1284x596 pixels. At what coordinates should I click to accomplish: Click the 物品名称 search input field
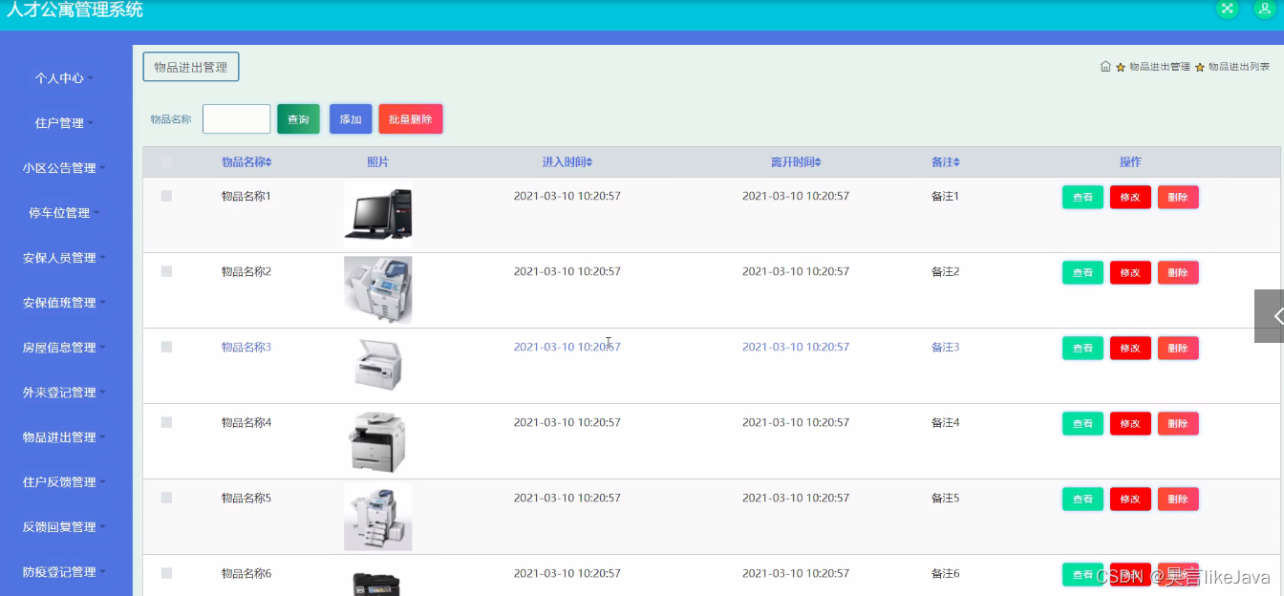[x=237, y=119]
